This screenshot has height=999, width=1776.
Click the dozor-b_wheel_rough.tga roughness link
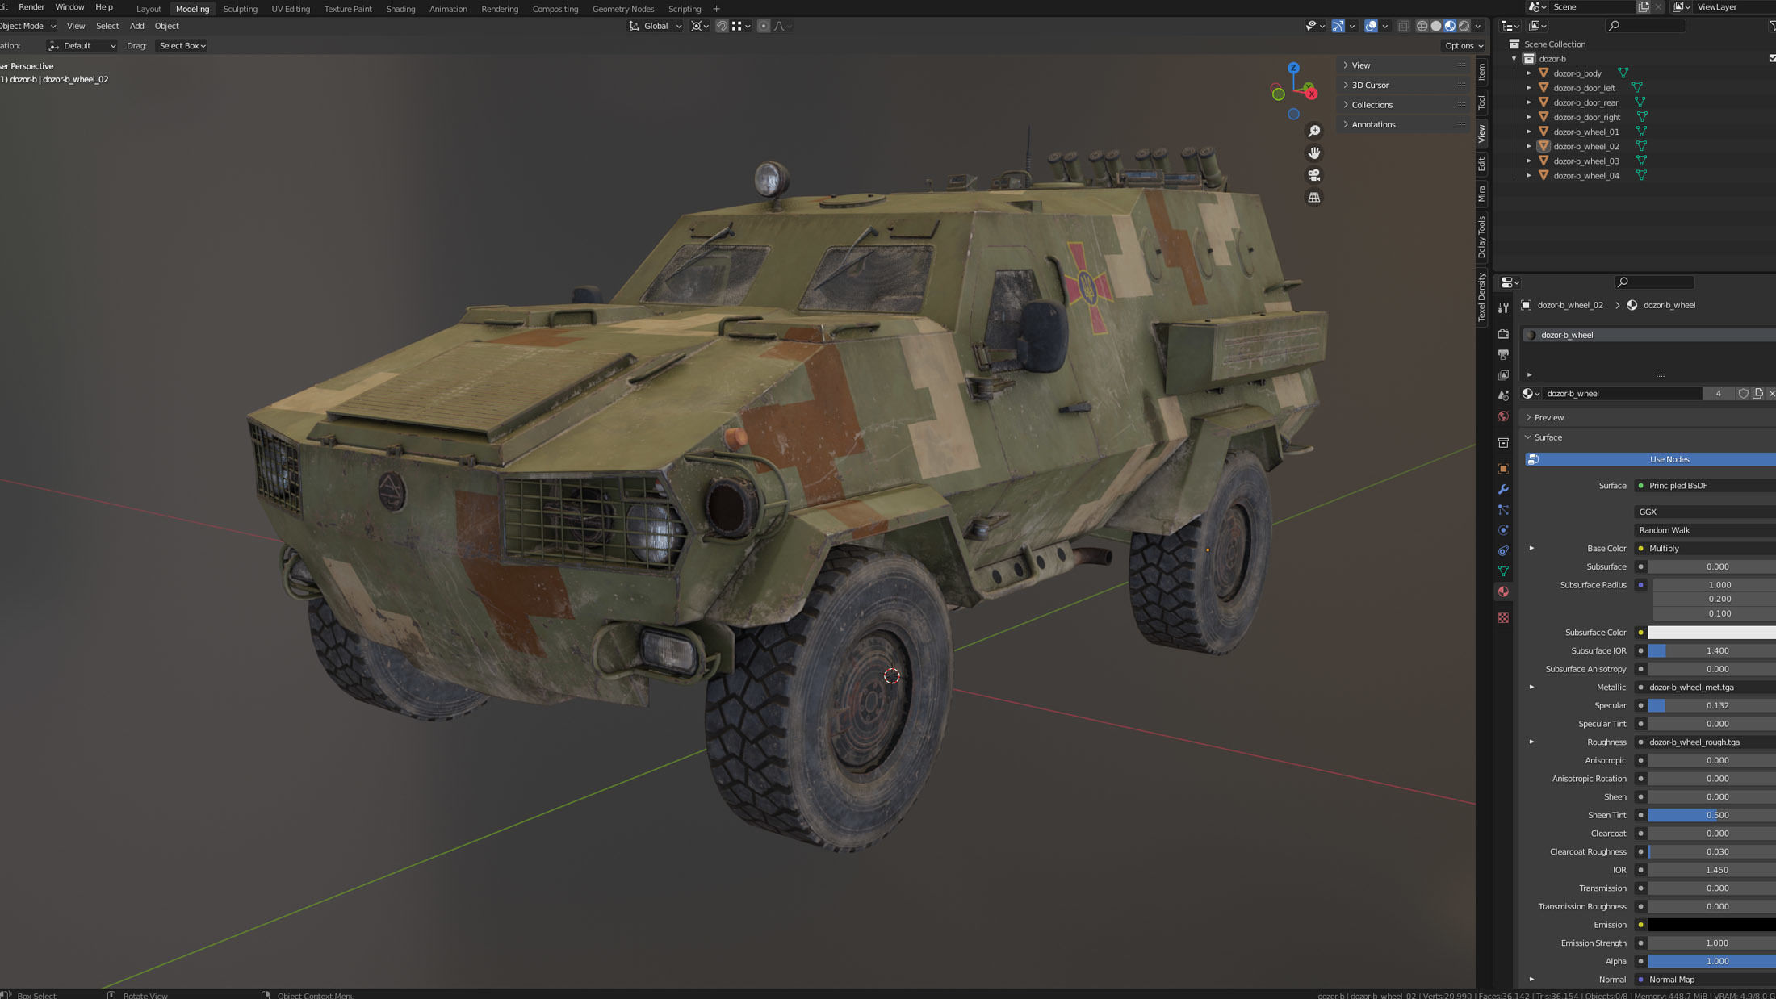1705,742
